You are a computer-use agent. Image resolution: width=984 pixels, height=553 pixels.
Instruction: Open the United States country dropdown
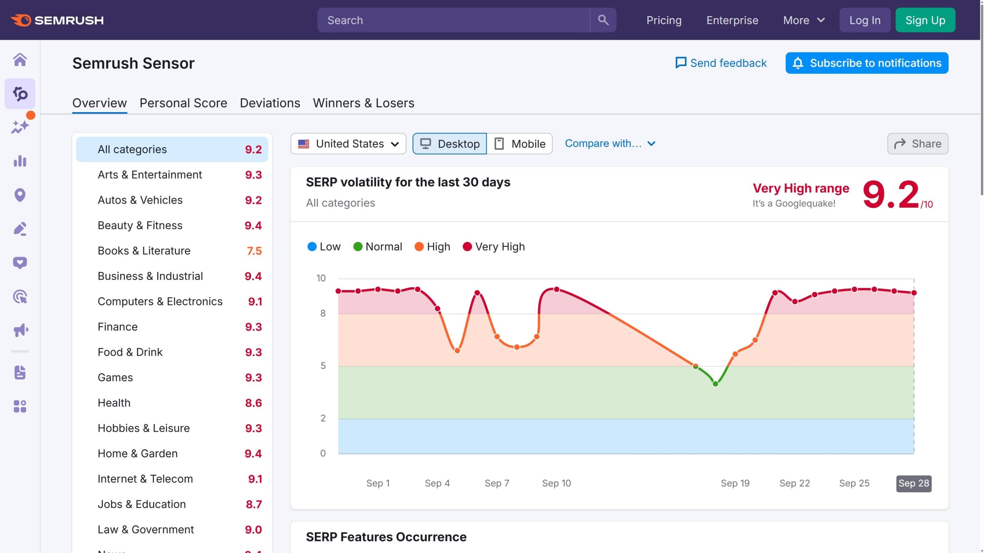[348, 144]
